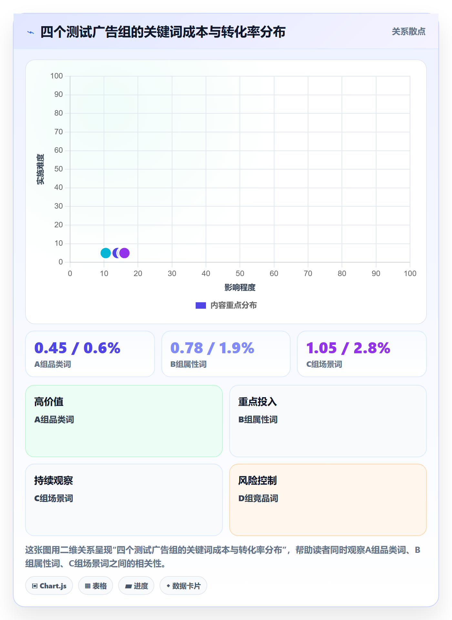Click the Chart.js tag pill
The width and height of the screenshot is (452, 620).
tap(49, 586)
